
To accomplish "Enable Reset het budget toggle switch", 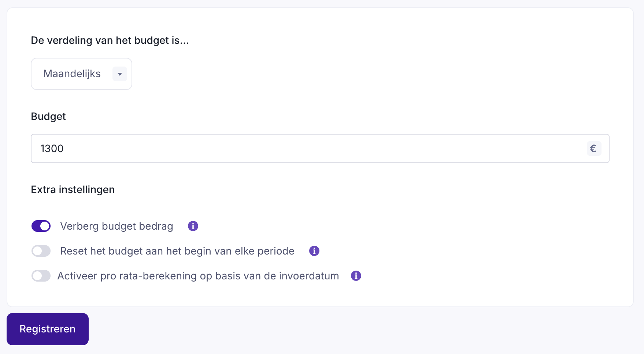I will [41, 251].
